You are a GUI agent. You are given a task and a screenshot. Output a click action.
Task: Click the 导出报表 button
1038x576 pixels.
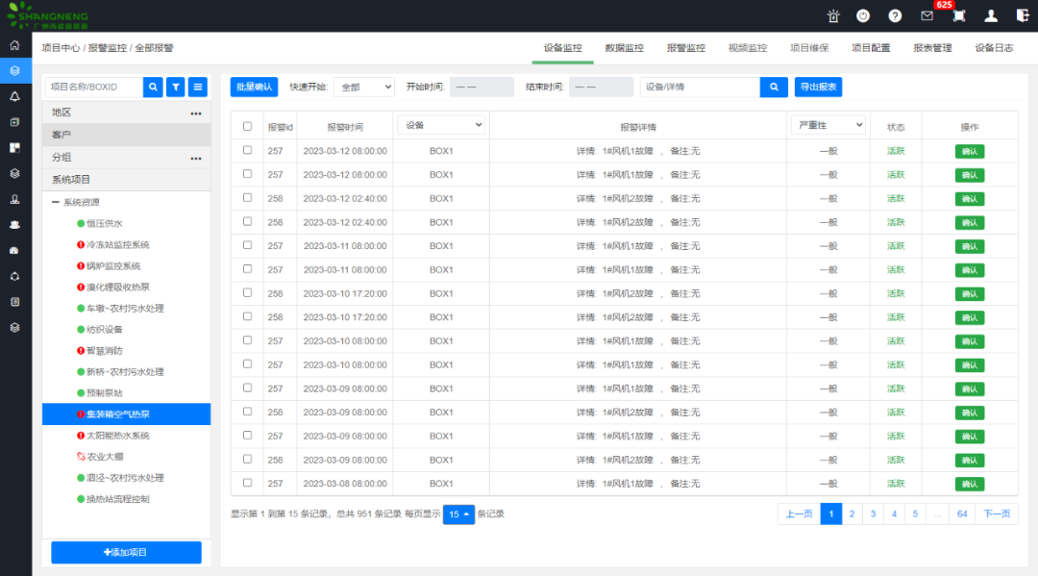click(818, 88)
